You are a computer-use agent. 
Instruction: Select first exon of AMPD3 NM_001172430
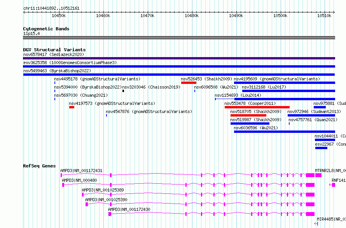[x=110, y=214]
